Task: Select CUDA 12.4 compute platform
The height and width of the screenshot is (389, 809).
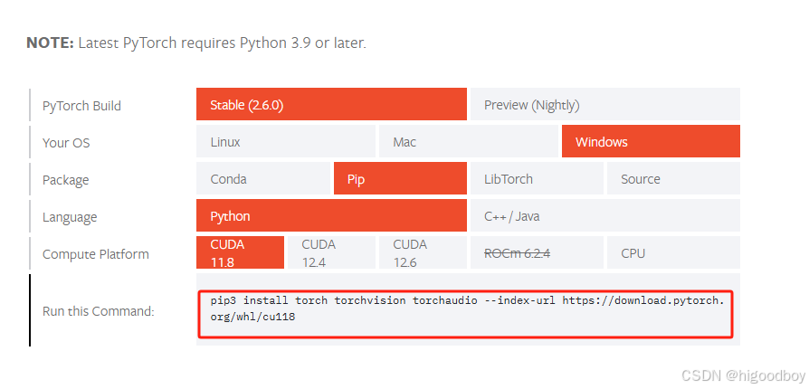Action: (x=331, y=252)
